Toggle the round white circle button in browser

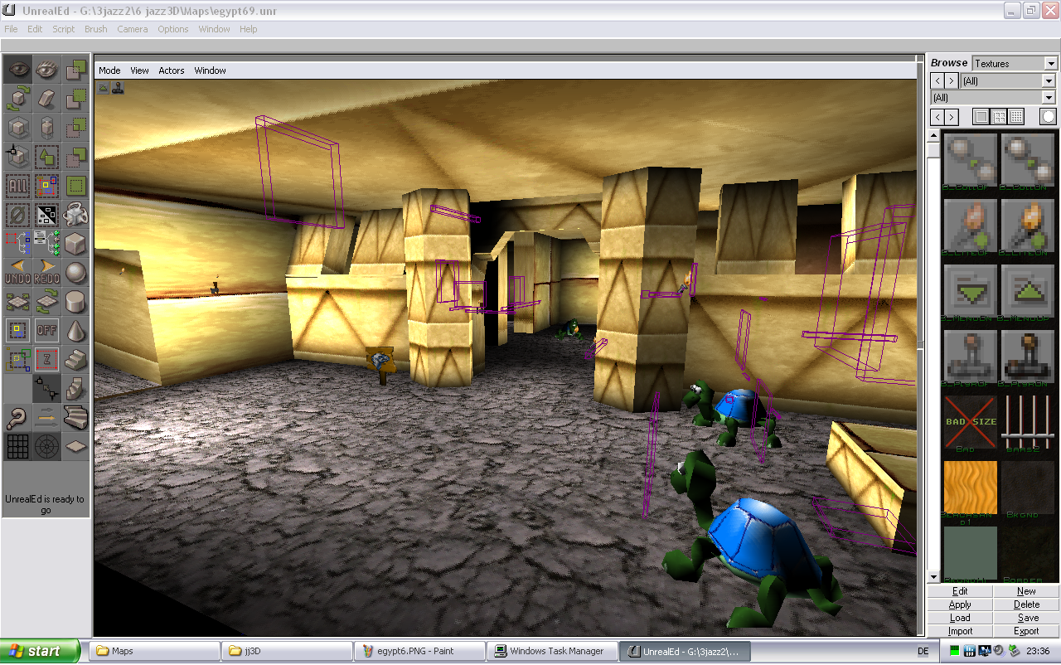click(x=1049, y=117)
